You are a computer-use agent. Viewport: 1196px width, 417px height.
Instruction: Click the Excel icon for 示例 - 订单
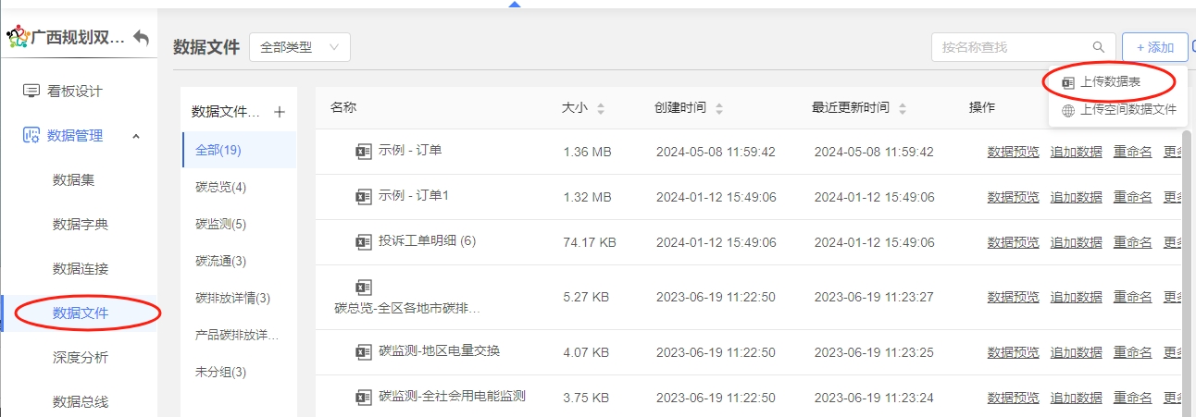pos(364,151)
